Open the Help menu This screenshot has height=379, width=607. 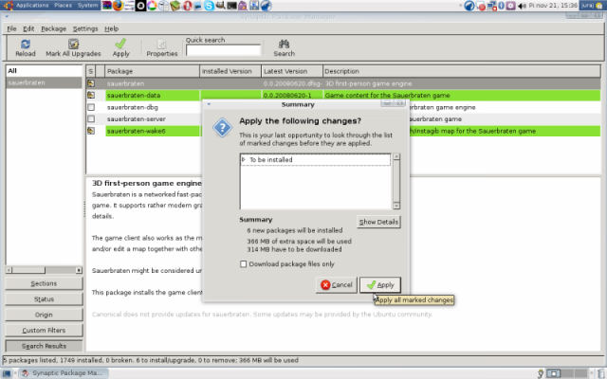click(x=112, y=28)
